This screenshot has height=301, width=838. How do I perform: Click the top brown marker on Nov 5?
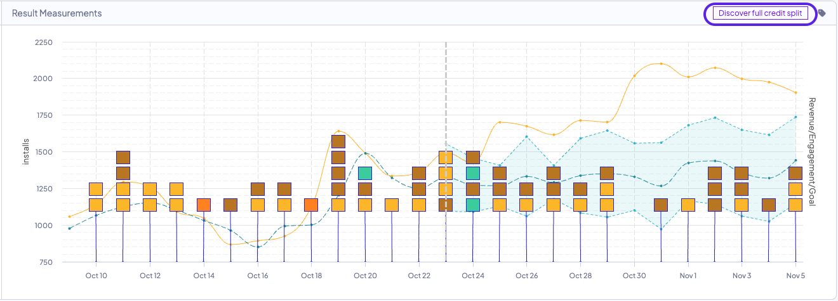pos(795,173)
